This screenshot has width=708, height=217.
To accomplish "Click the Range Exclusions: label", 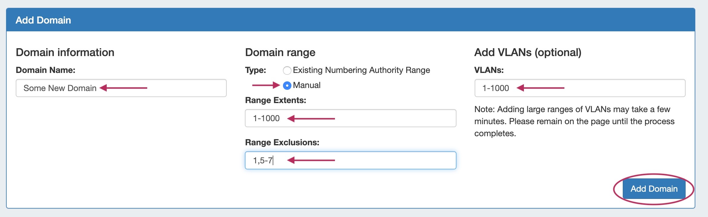I will 282,143.
